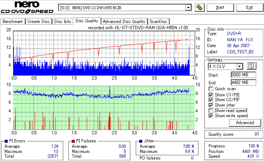Screen dimensions: 264x161
Task: Click the red PI Failures legend square
Action: (x=73, y=141)
